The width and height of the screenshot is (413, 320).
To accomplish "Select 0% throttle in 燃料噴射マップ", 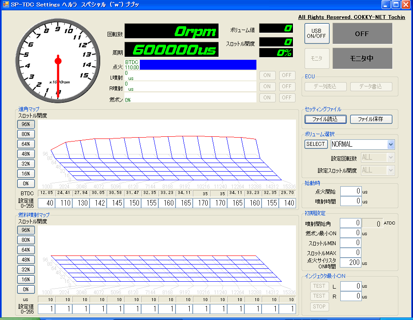I will [26, 289].
